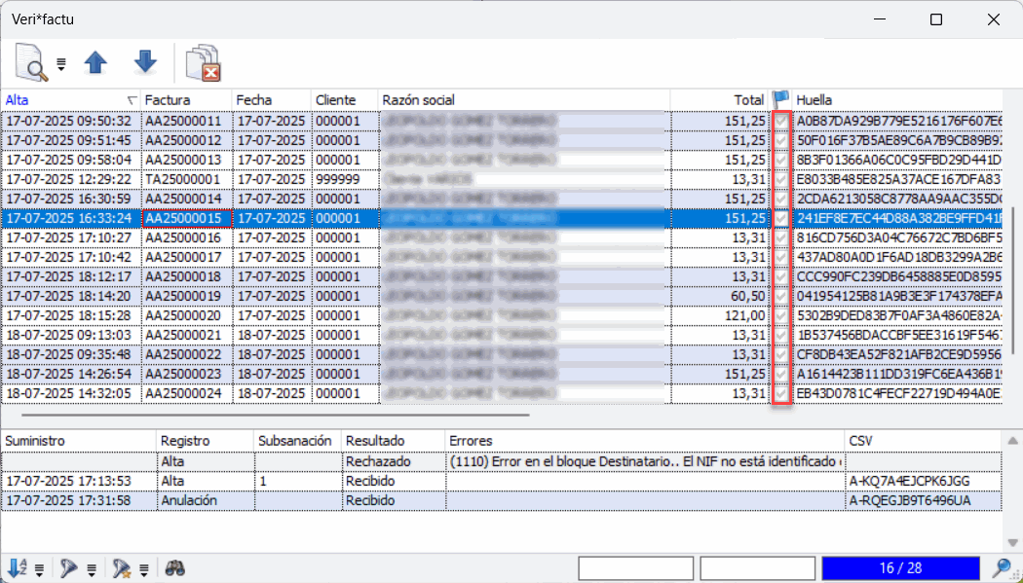Move to previous record with up arrow
This screenshot has width=1023, height=583.
pos(95,62)
